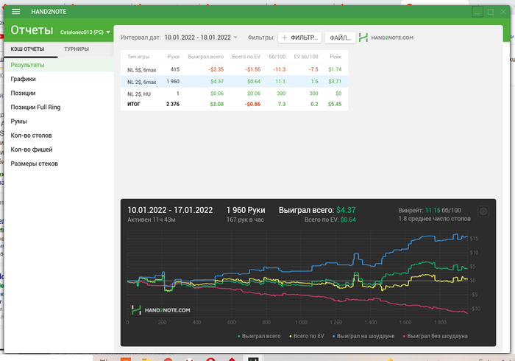Toggle Выиграл на шоудауне legend series
This screenshot has height=361, width=515.
coord(363,336)
